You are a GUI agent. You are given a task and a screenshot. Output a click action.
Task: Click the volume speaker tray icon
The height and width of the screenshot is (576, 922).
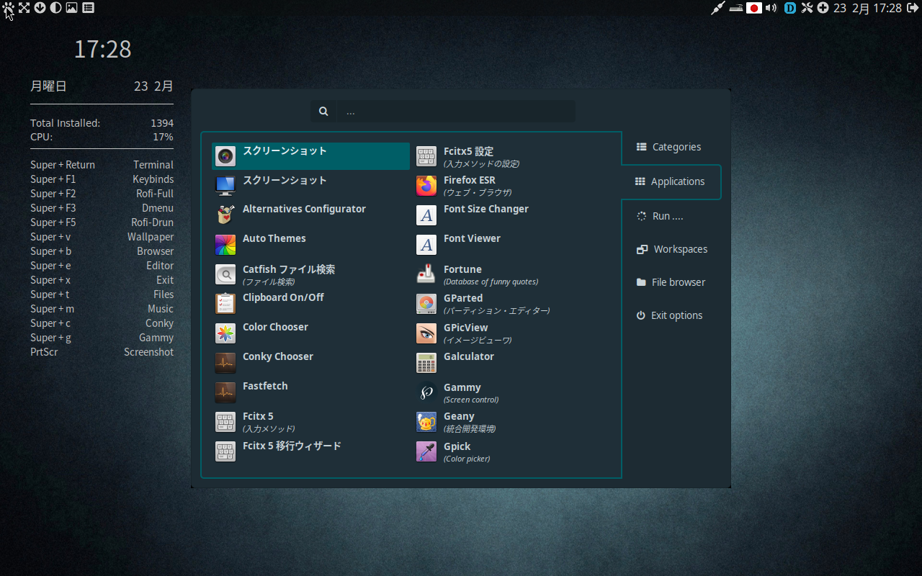point(771,8)
